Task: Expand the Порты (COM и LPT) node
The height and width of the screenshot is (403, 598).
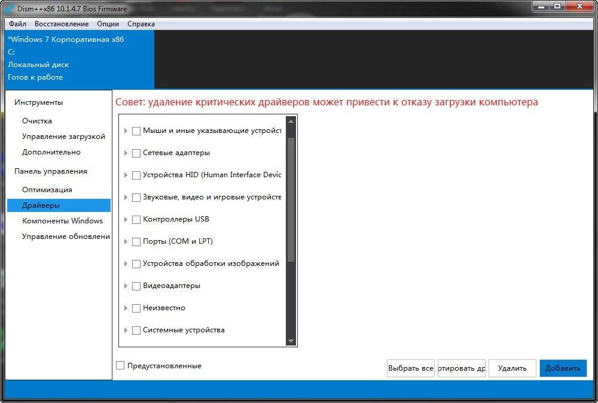Action: [126, 242]
